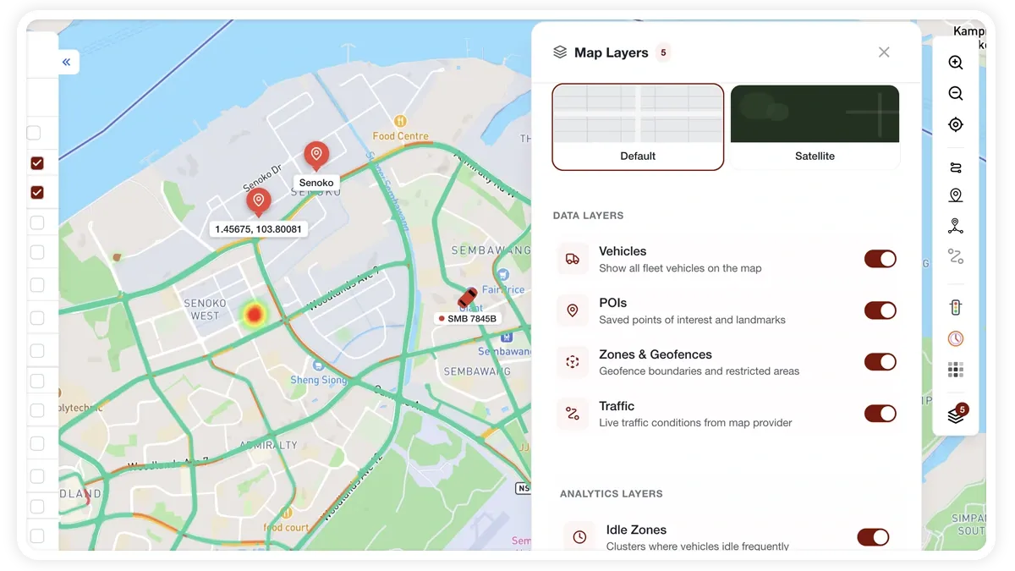This screenshot has width=1015, height=571.
Task: Click the POI pin above the coordinates label
Action: click(258, 202)
